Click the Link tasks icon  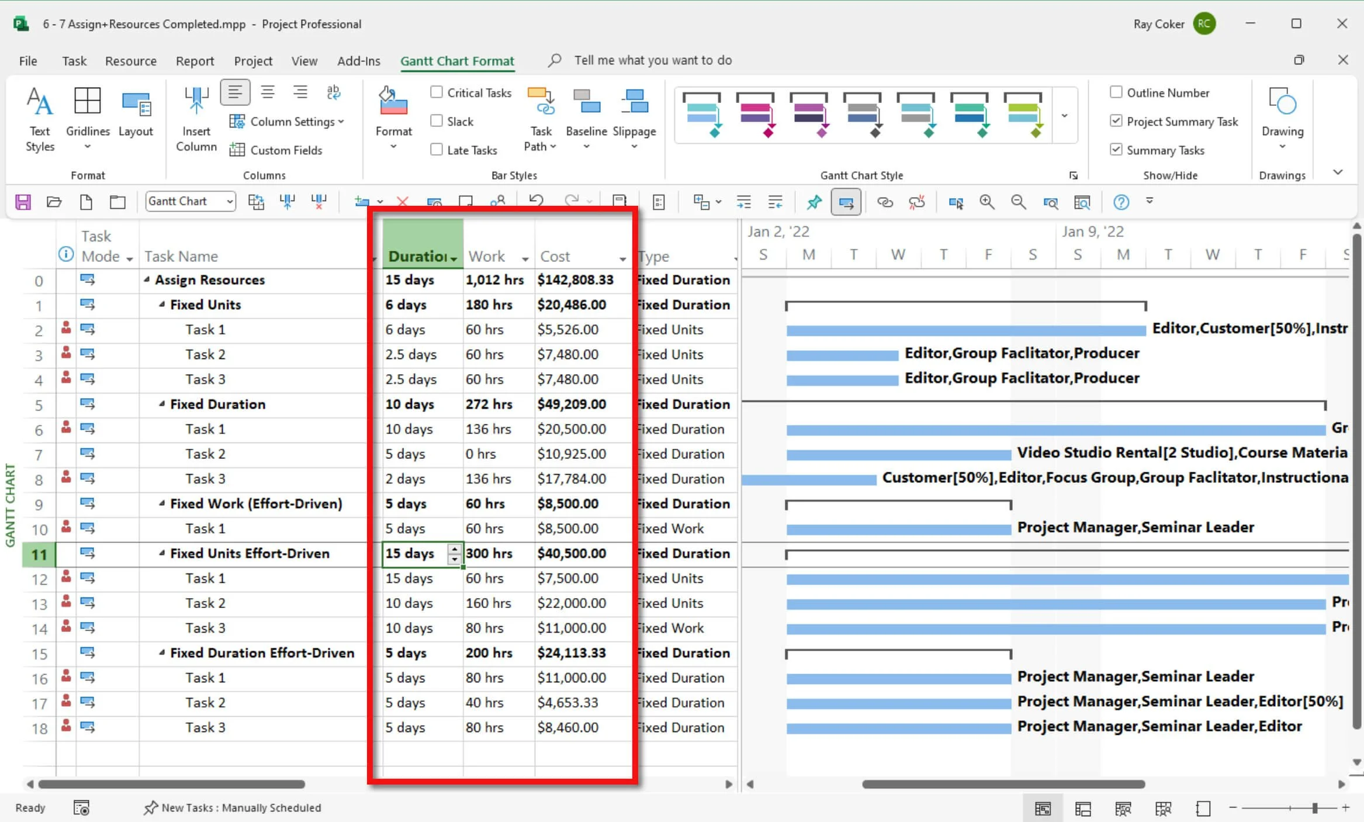tap(885, 202)
